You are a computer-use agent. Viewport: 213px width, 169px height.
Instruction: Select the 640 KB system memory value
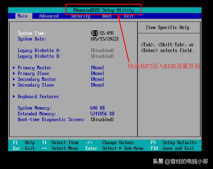tap(98, 108)
